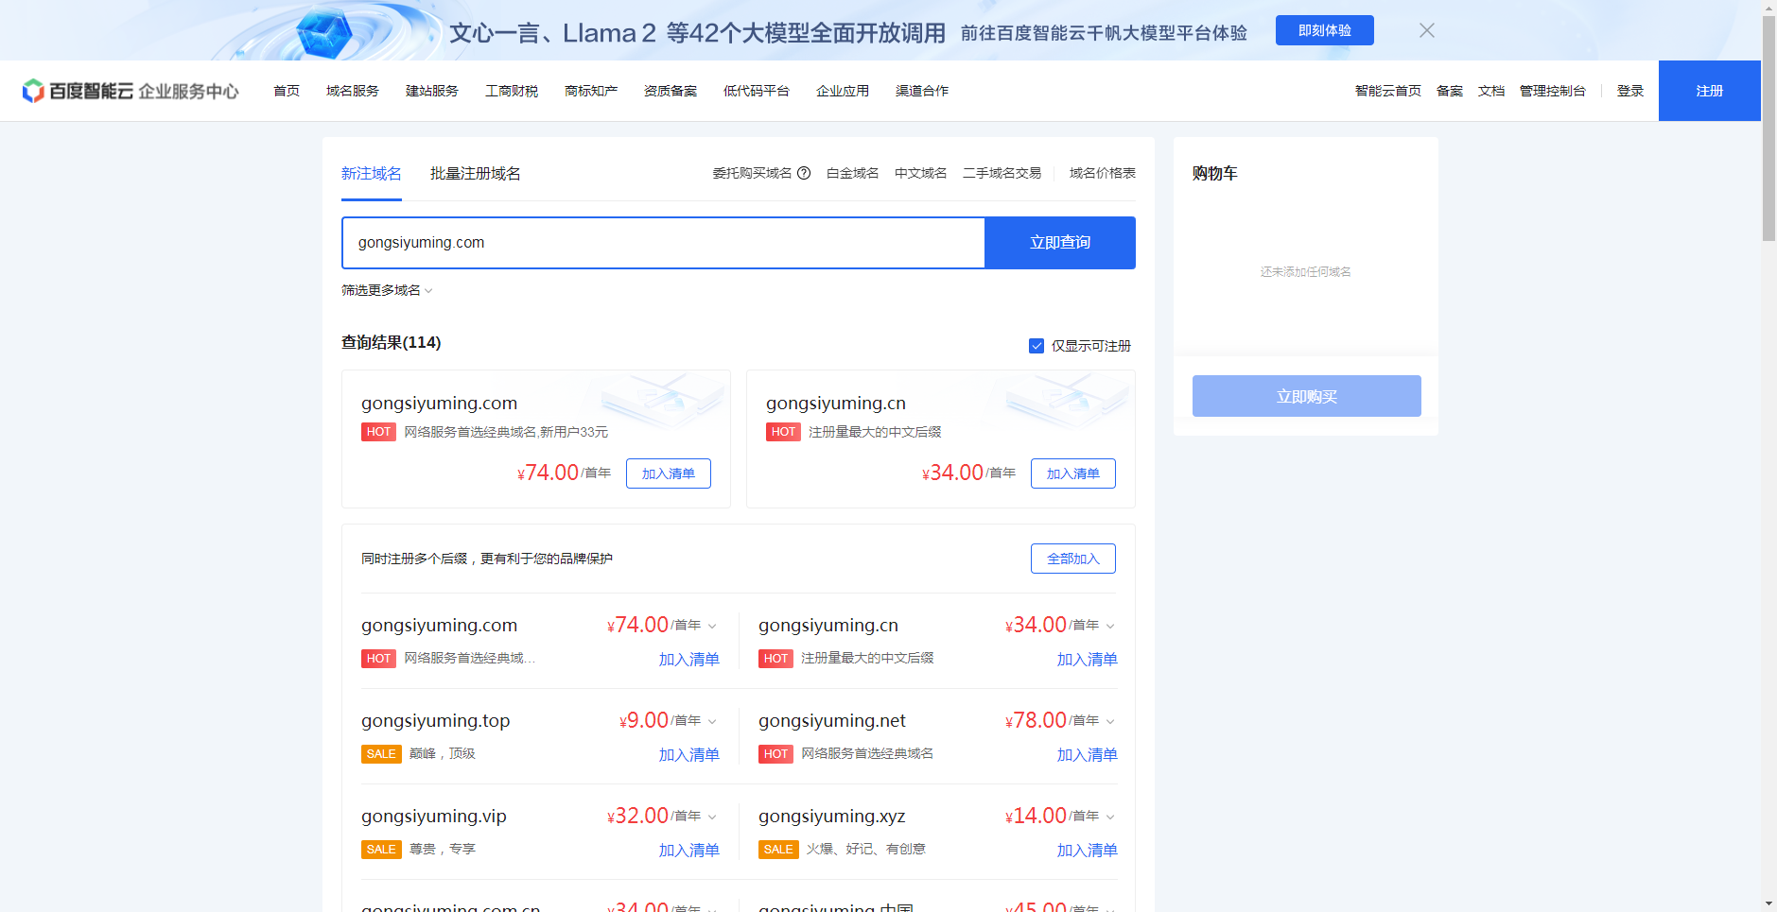Click 立即购买 in the shopping cart
The image size is (1777, 912).
[x=1306, y=396]
